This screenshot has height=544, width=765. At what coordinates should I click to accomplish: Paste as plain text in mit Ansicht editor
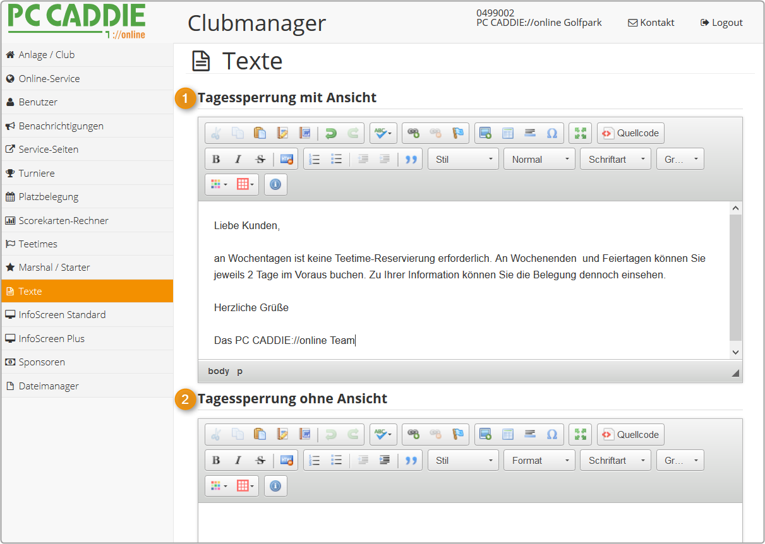[282, 133]
